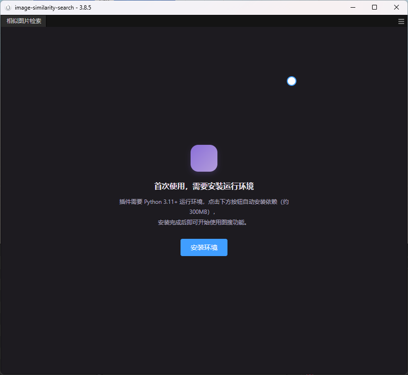
Task: Click the window title image-similarity-search - 3.8.5
Action: pos(53,8)
